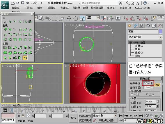Collapse the NURBS 曲面 stack tree node
The image size is (165, 124).
coord(130,42)
